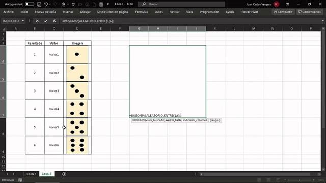Switch to the Vista tab
Screen dimensions: 326x183
189,12
